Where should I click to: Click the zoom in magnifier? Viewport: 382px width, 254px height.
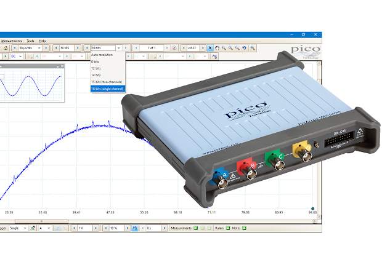[230, 48]
